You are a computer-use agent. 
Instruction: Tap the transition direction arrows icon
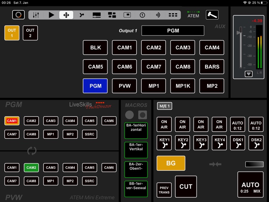click(x=215, y=164)
